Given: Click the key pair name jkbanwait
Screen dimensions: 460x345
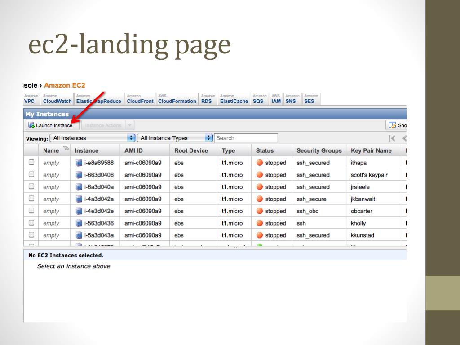Looking at the screenshot, I should pyautogui.click(x=363, y=199).
